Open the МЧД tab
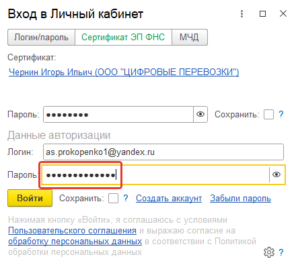296x265 pixels. click(189, 37)
